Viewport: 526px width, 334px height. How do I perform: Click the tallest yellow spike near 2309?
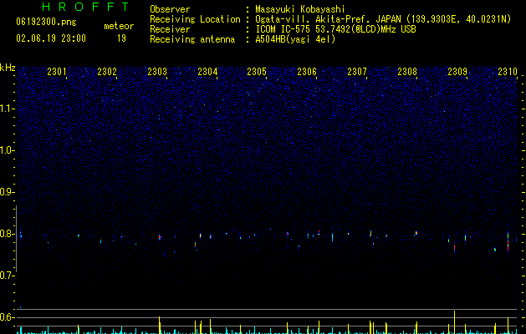click(x=455, y=322)
